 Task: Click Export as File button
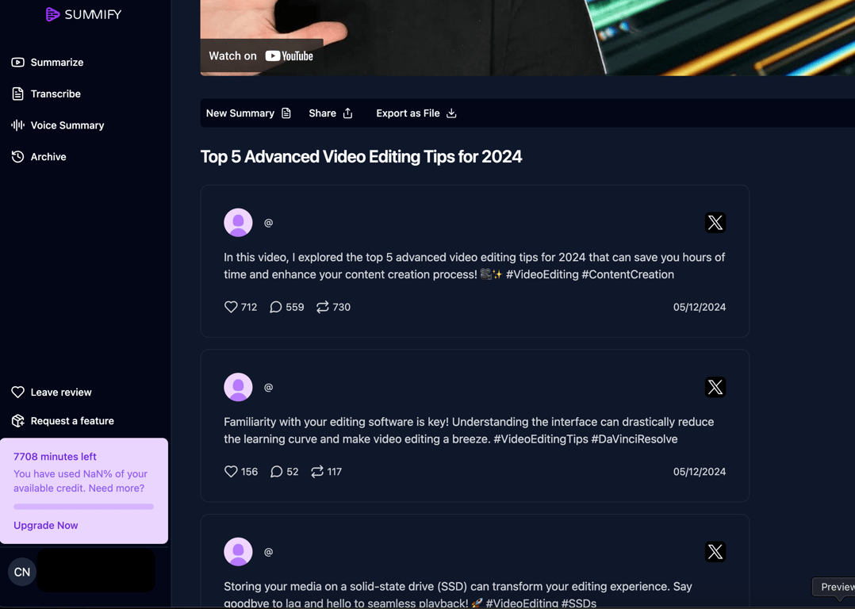point(416,113)
